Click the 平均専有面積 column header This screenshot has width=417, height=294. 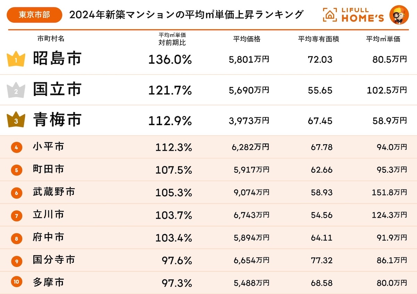[x=319, y=39]
